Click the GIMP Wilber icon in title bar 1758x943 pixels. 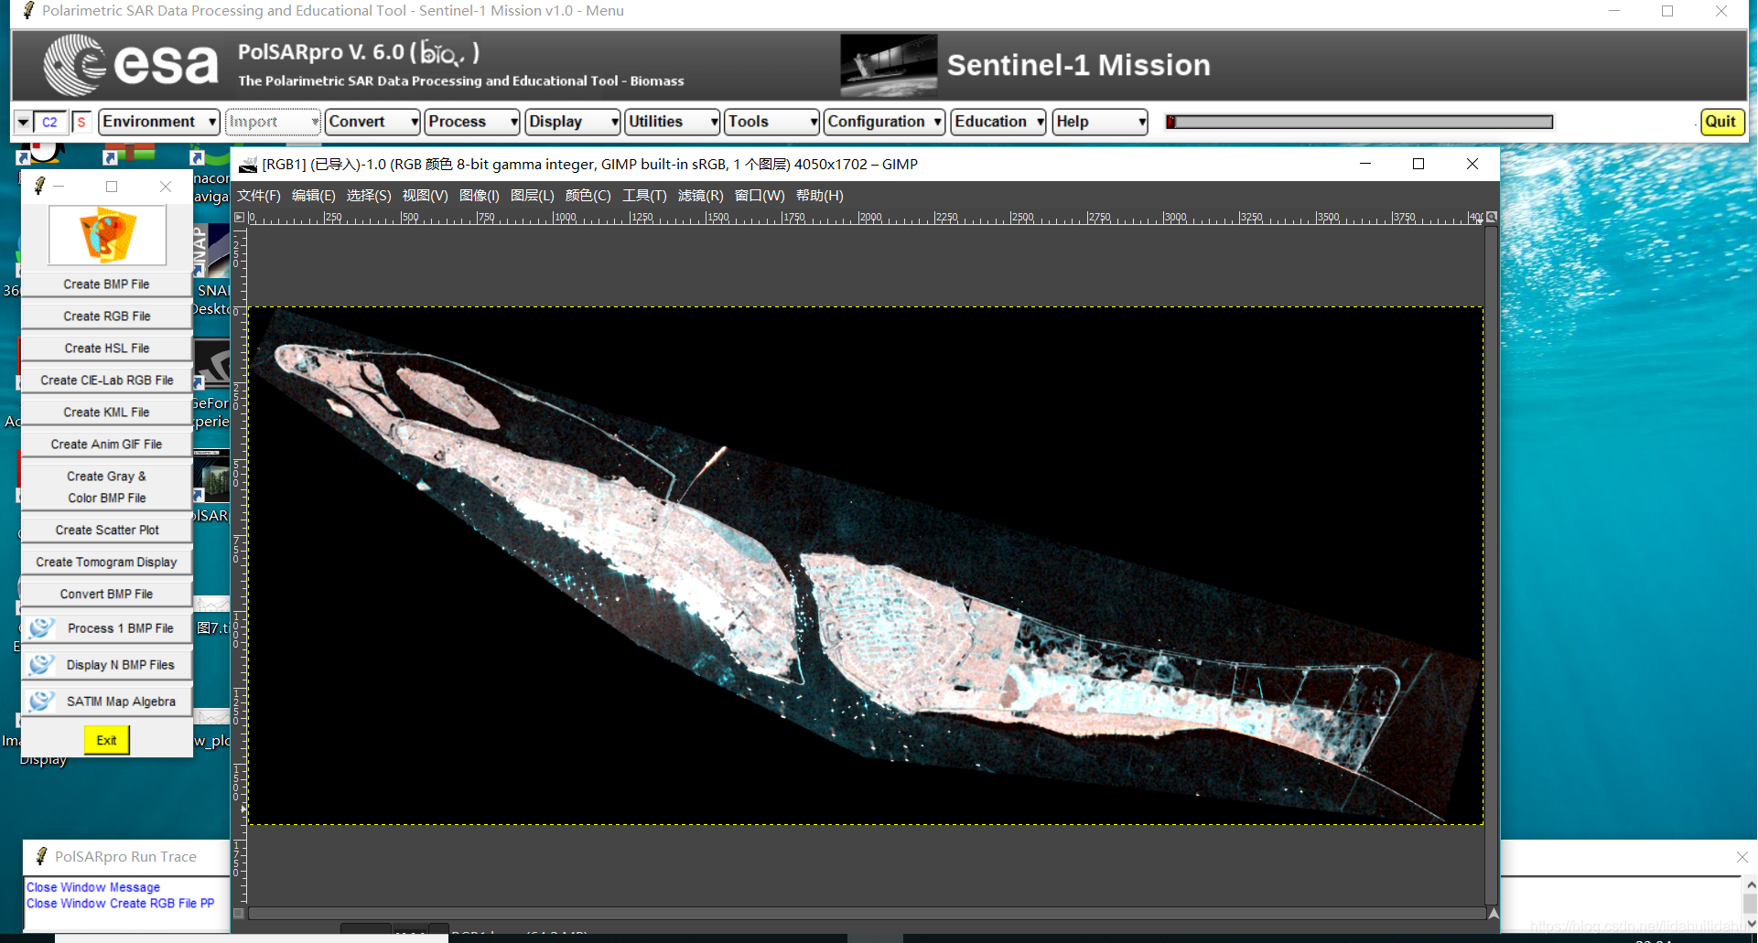pyautogui.click(x=247, y=165)
